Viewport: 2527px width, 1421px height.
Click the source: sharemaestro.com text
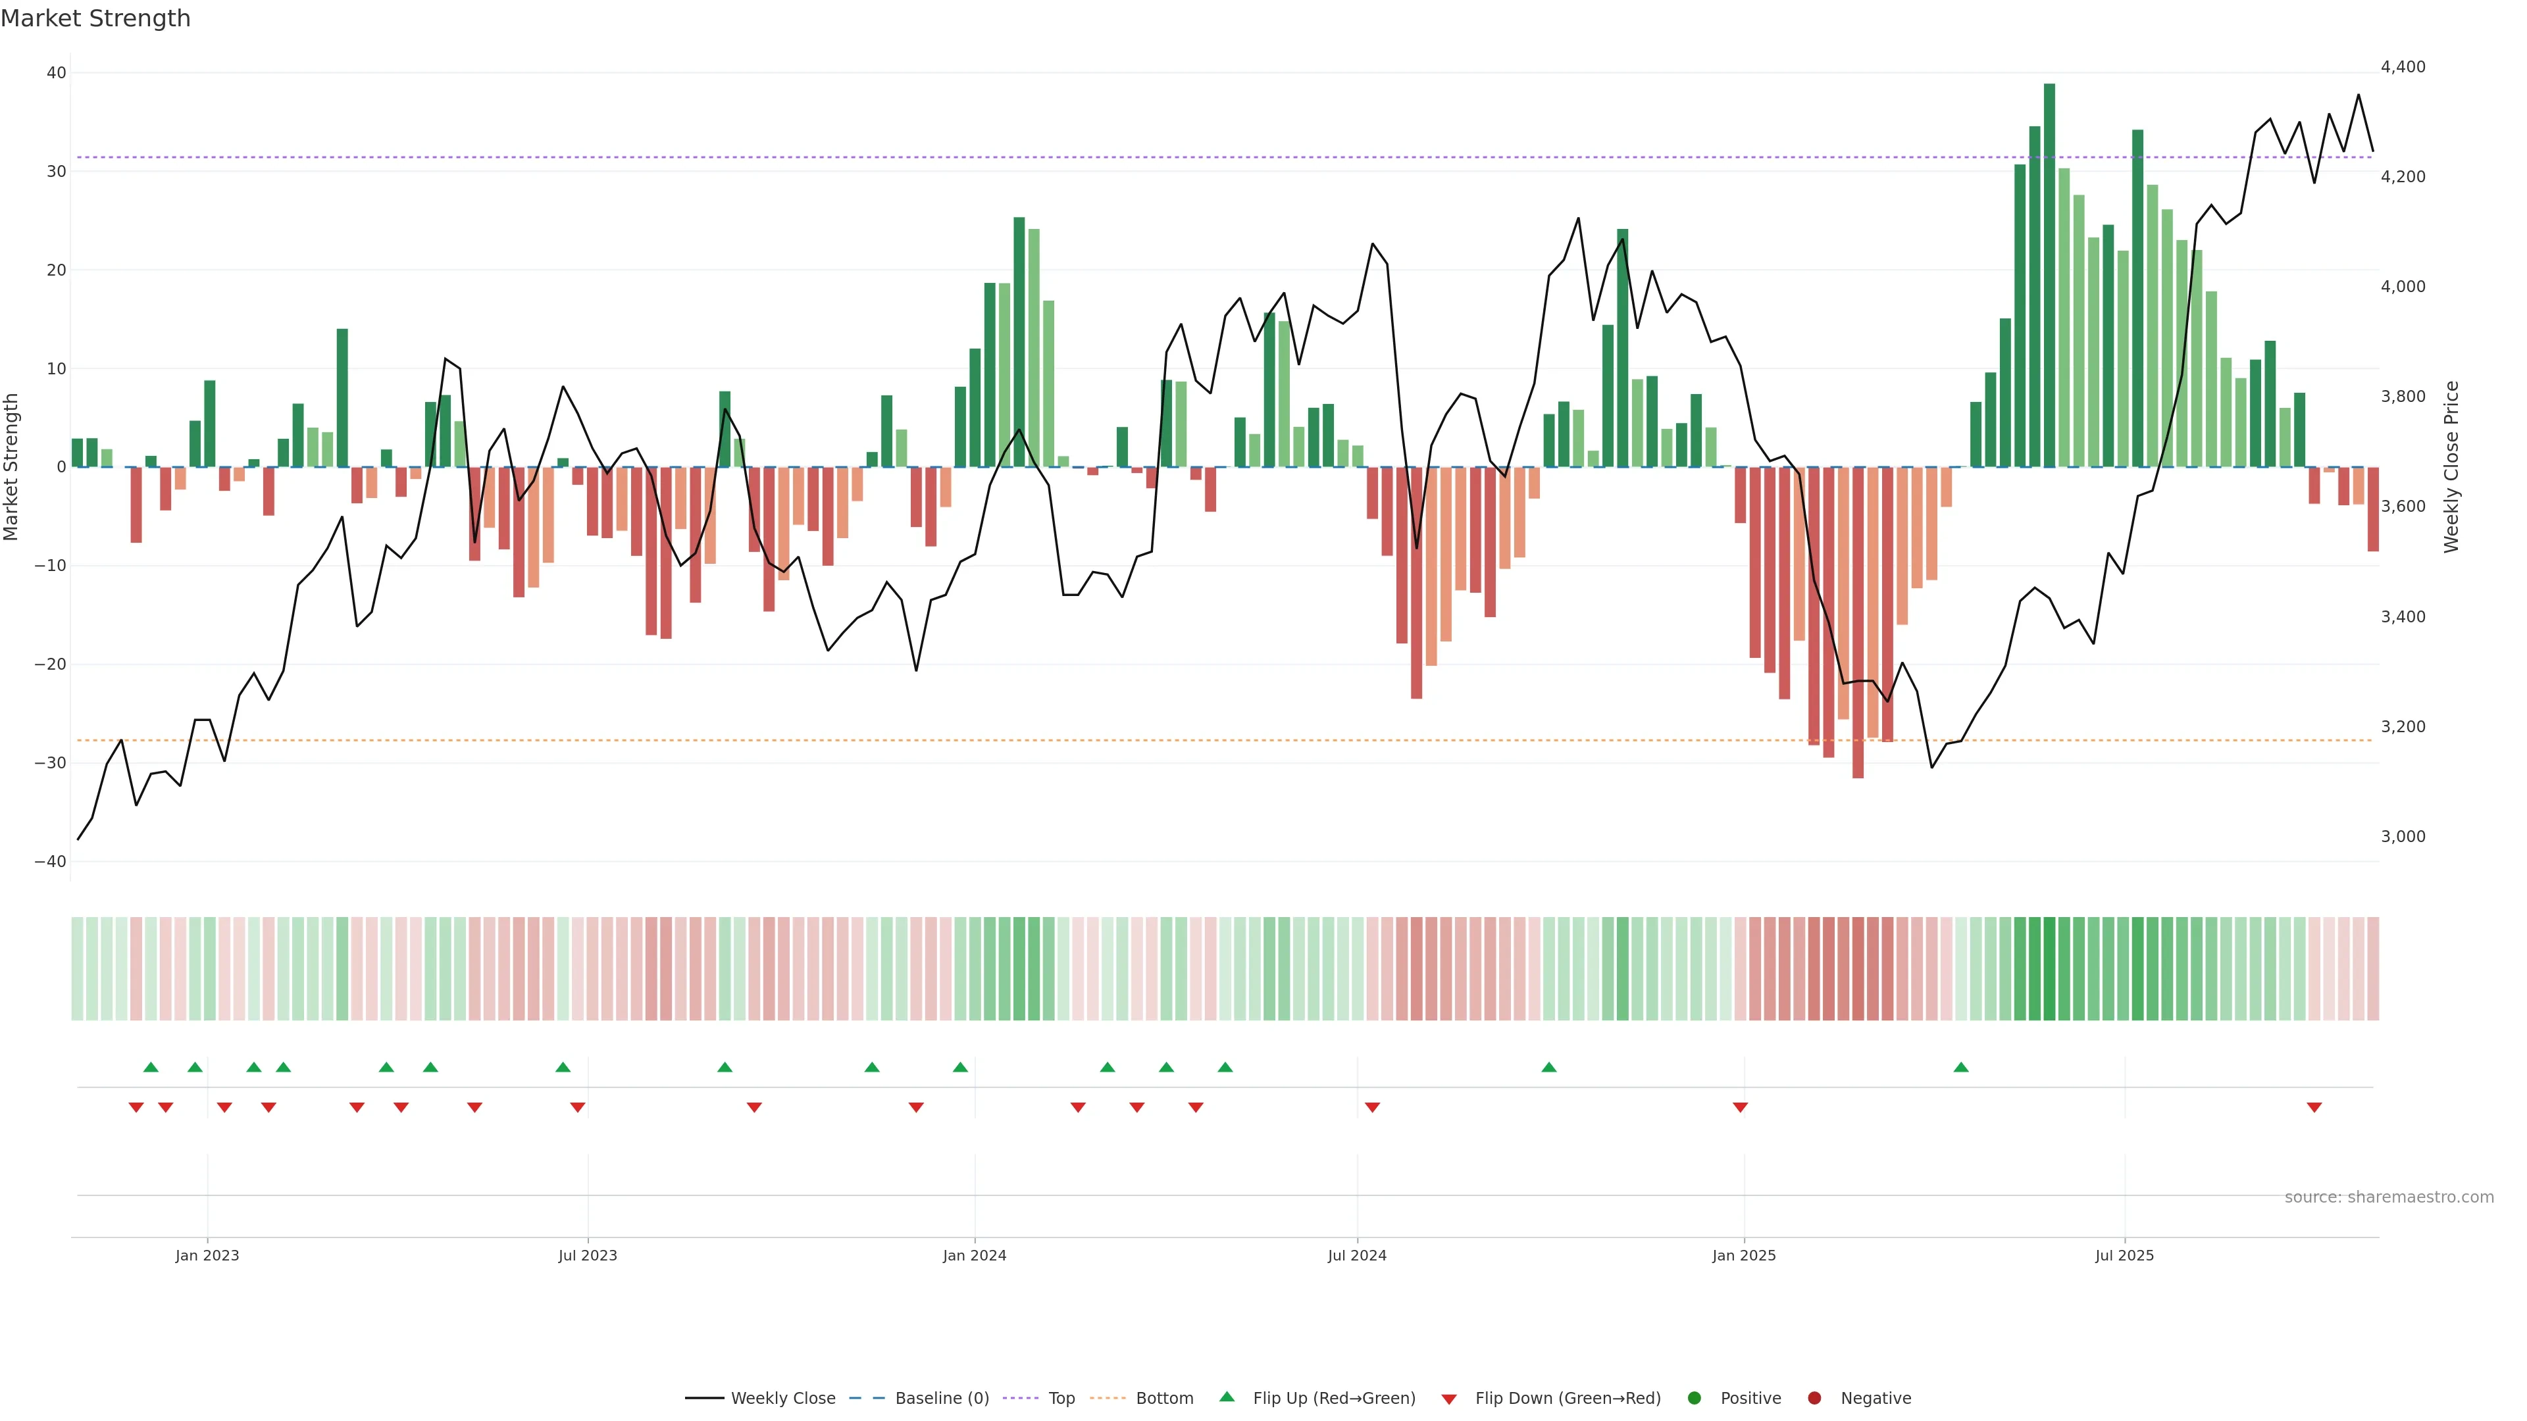point(2389,1197)
